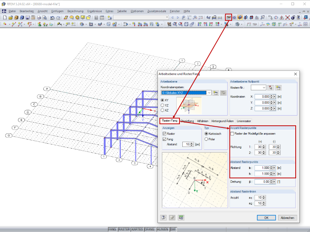This screenshot has width=310, height=232.
Task: Click the Abbrechen button
Action: 287,218
